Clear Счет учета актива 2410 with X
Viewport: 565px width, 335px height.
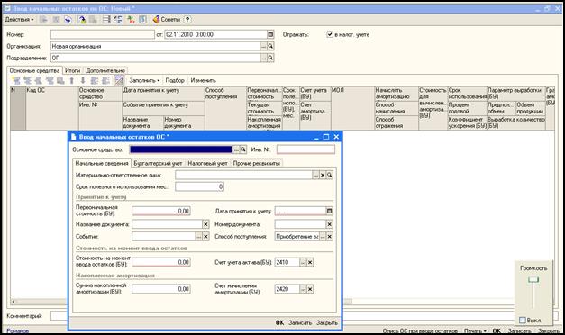pyautogui.click(x=310, y=263)
